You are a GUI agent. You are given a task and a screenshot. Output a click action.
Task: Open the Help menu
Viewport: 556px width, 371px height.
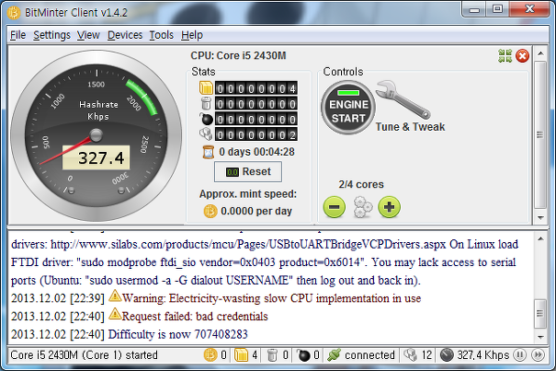coord(192,35)
